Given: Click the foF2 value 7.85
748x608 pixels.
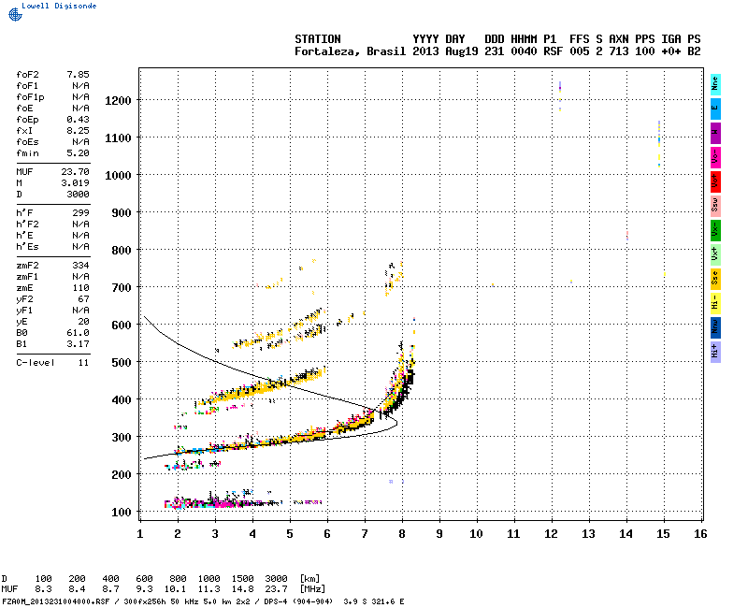Looking at the screenshot, I should tap(78, 75).
